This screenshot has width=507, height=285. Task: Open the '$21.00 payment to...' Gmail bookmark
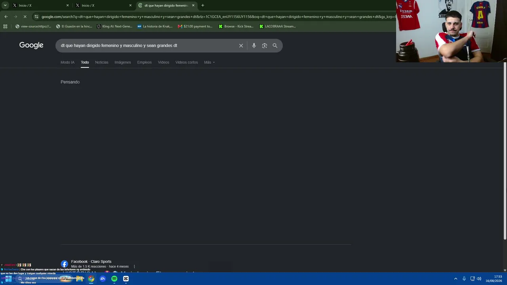click(x=195, y=27)
